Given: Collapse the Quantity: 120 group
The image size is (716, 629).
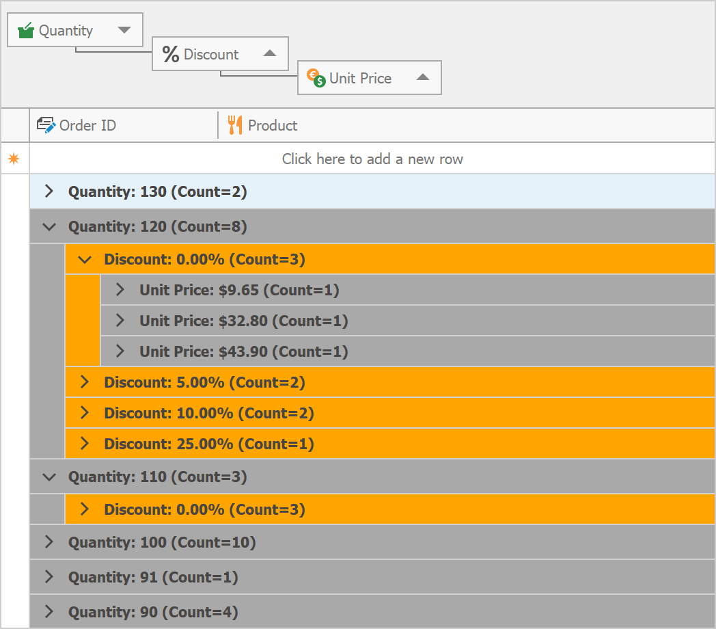Looking at the screenshot, I should [x=49, y=226].
